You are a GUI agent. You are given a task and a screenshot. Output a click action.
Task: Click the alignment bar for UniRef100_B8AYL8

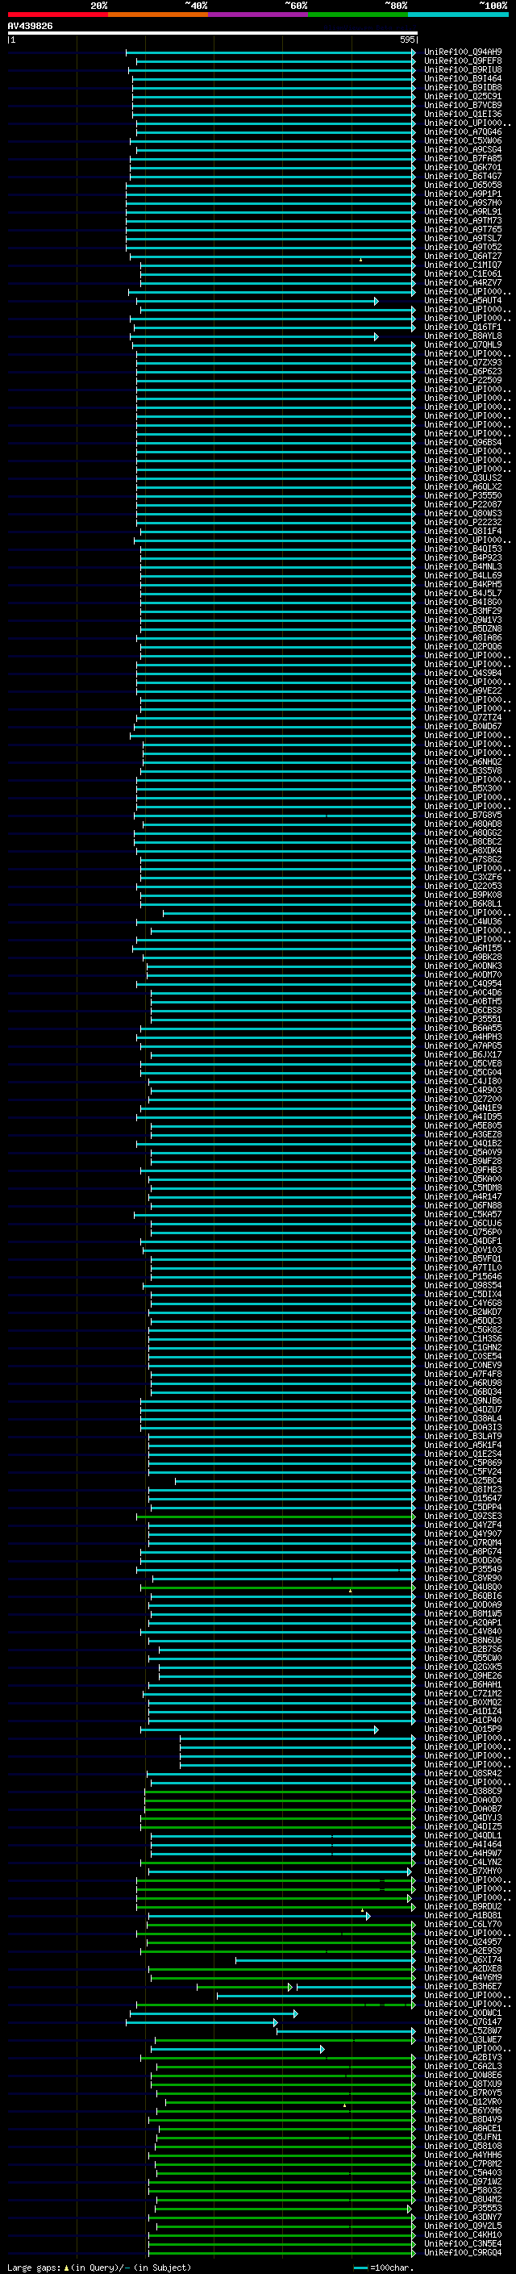254,336
